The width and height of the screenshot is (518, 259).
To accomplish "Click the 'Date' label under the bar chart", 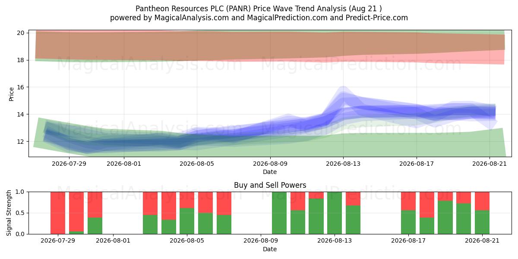I will [270, 249].
